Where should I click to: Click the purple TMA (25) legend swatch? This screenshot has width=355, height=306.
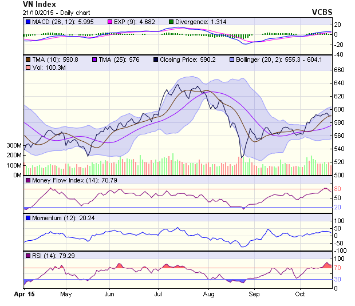click(94, 59)
